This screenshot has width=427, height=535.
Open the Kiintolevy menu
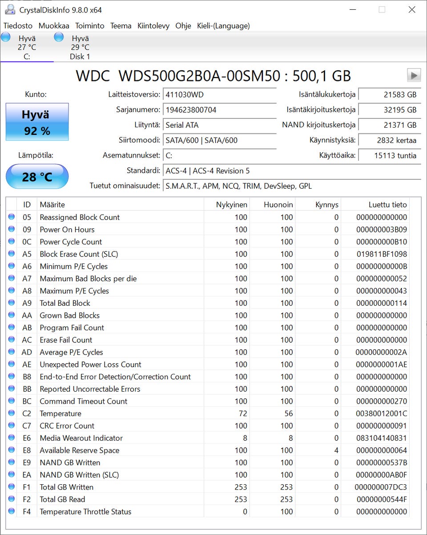pos(153,26)
